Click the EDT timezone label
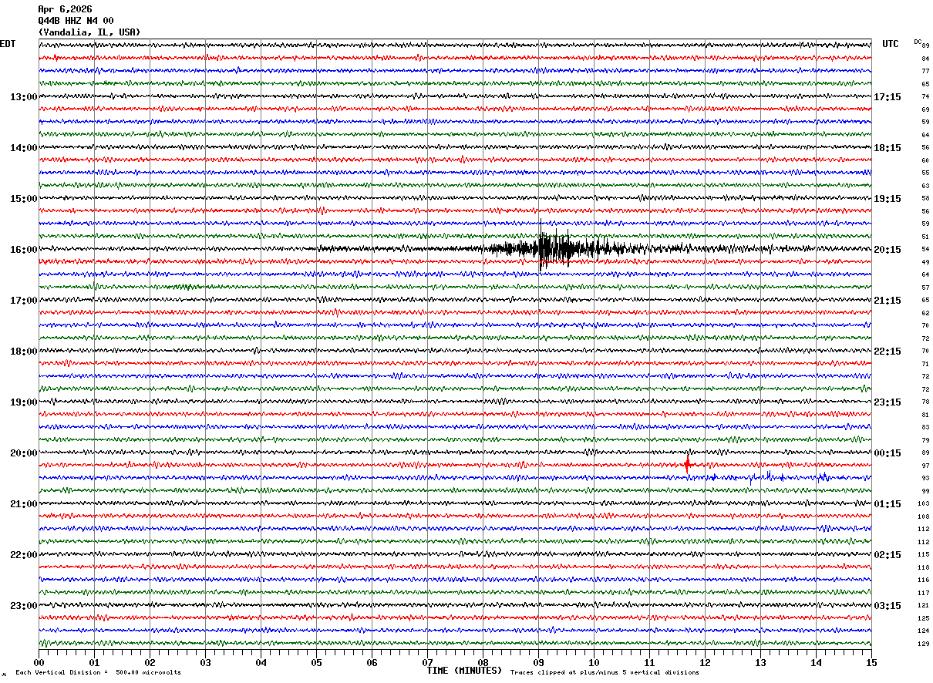The image size is (933, 683). tap(8, 44)
